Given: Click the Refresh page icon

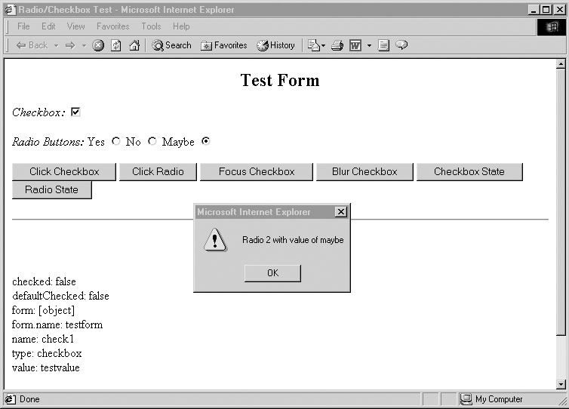Looking at the screenshot, I should pos(116,45).
